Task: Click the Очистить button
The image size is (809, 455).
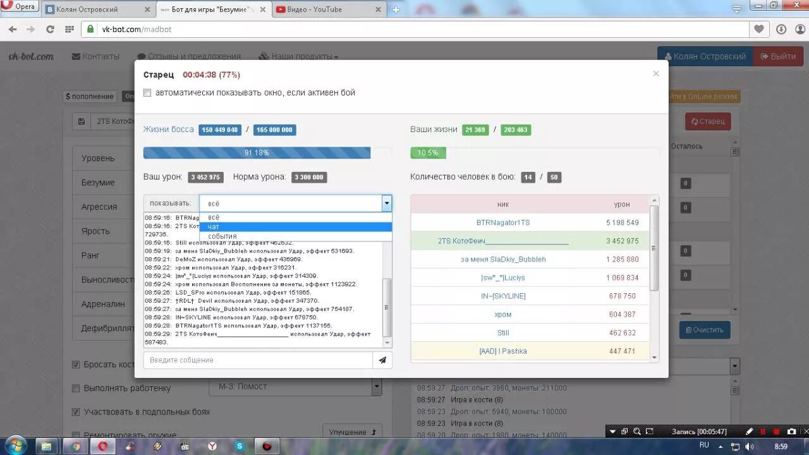Action: pyautogui.click(x=705, y=330)
